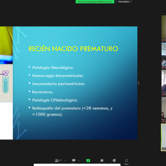
Task: Click the title 'RECIÉN NACIDO PREMATURO'
Action: tap(73, 49)
